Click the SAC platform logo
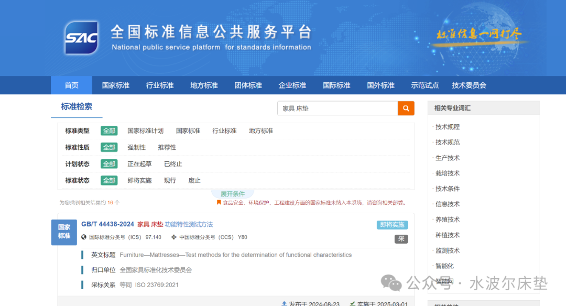This screenshot has height=306, width=566. (x=81, y=38)
